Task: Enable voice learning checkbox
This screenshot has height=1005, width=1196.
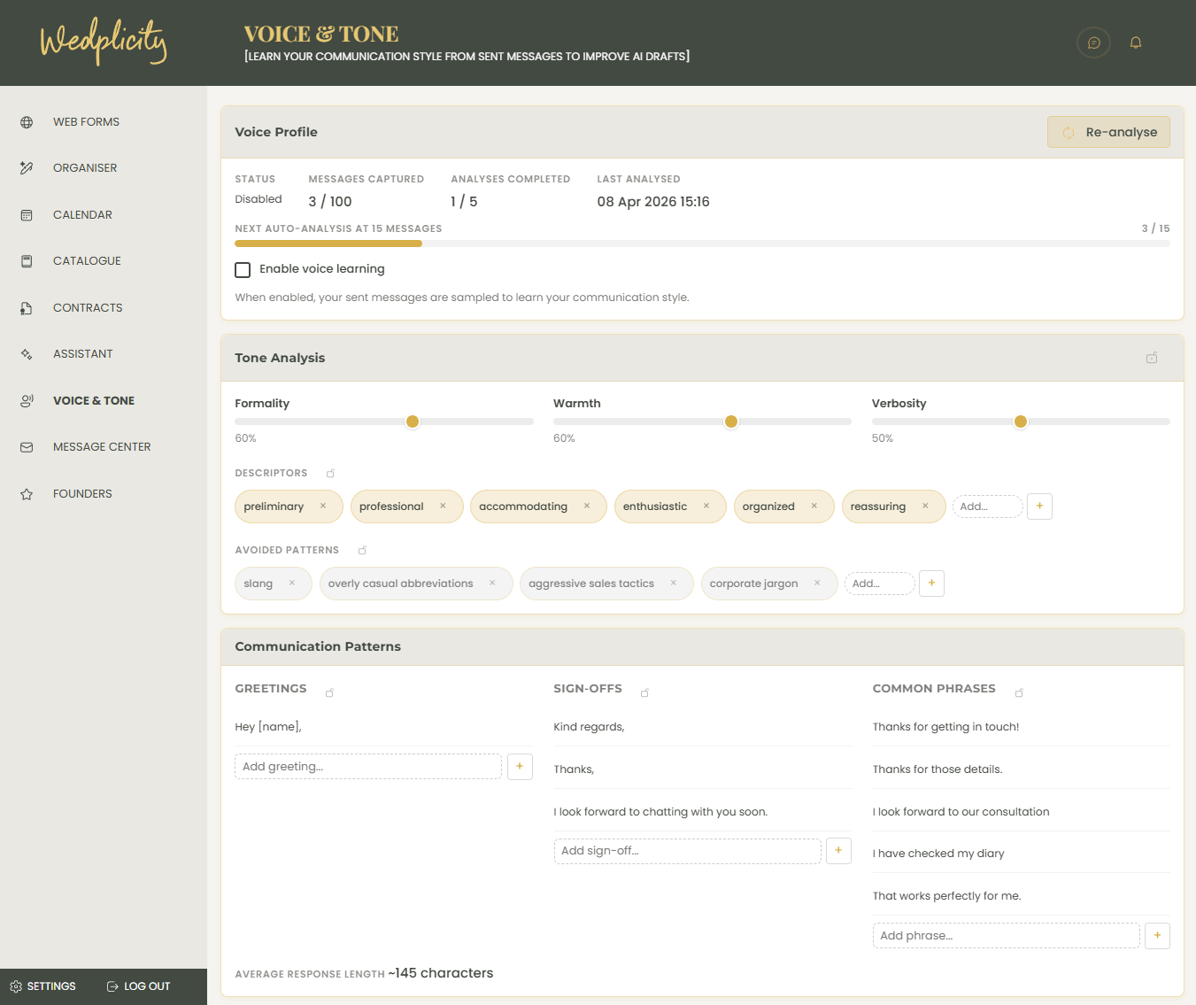Action: [243, 270]
